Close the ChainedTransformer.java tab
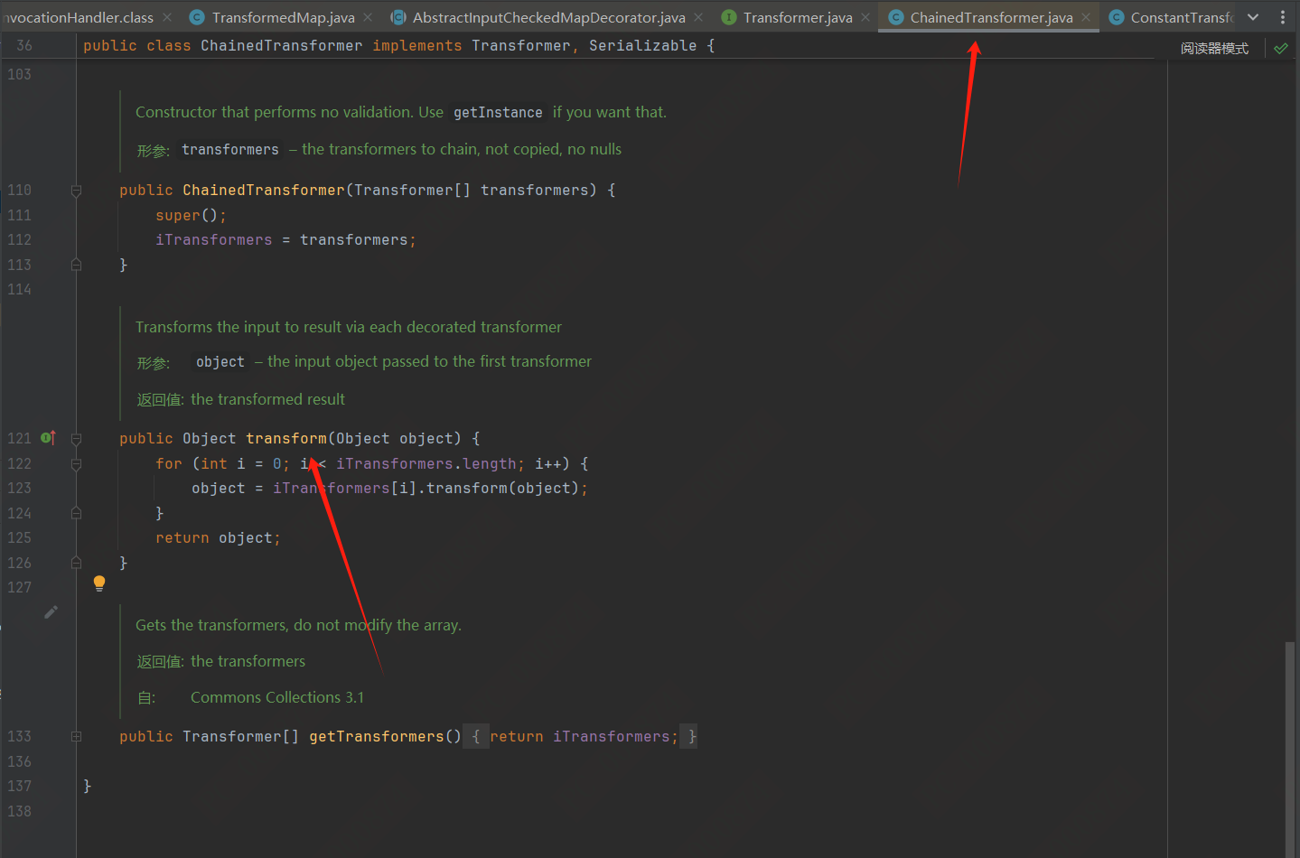The height and width of the screenshot is (858, 1300). pyautogui.click(x=1086, y=17)
